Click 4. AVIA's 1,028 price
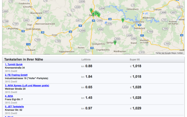The width and height of the screenshot is (187, 117). click(x=137, y=98)
